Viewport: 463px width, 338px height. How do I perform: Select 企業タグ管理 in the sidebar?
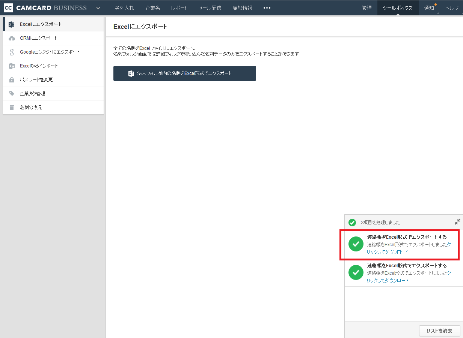(x=53, y=94)
